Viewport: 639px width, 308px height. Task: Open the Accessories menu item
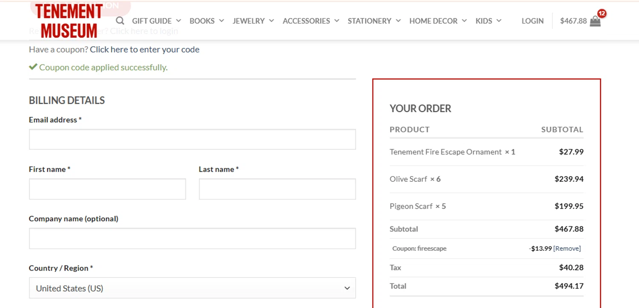point(306,21)
